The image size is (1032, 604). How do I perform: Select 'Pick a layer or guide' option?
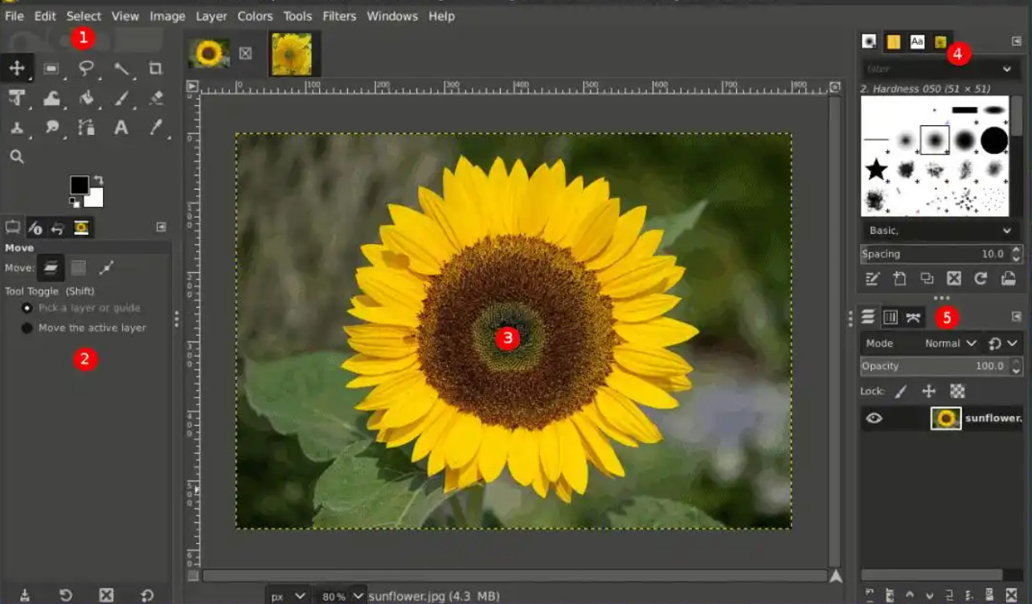(27, 308)
